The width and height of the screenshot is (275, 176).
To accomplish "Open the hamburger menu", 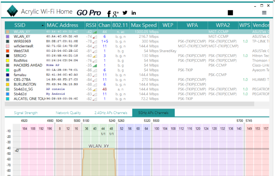I will click(264, 12).
